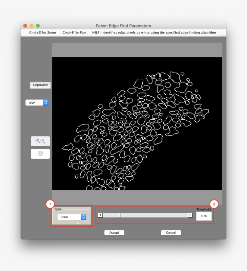Click inside the Threshold value field
This screenshot has height=271, width=247.
coord(204,216)
